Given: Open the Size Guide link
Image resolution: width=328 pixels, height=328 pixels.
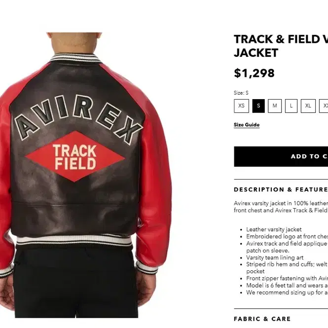Looking at the screenshot, I should coord(247,125).
